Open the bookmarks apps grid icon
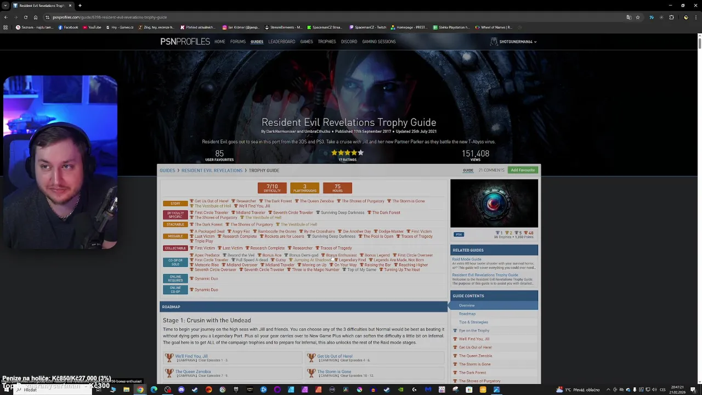This screenshot has width=702, height=395. (x=5, y=27)
